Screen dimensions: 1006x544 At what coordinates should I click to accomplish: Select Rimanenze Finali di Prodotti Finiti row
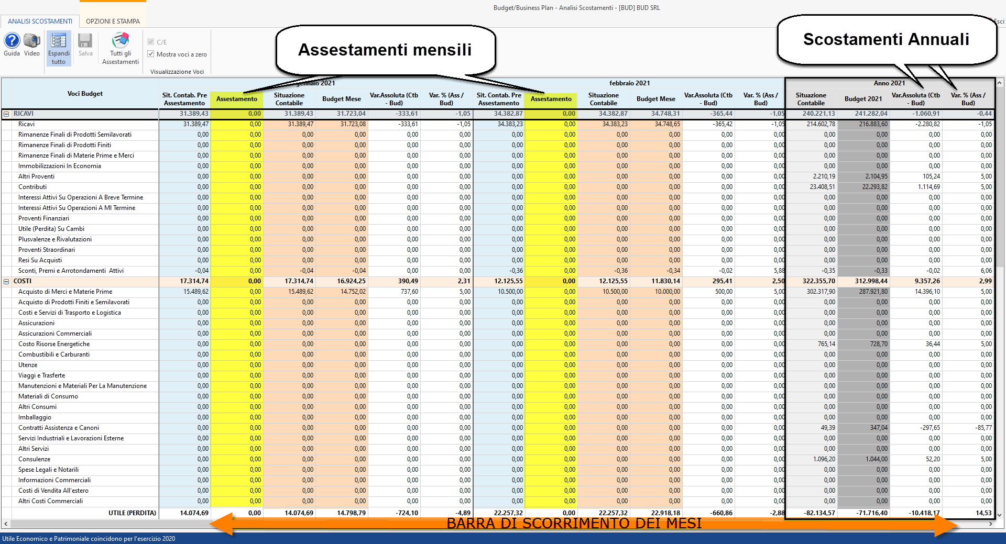64,145
